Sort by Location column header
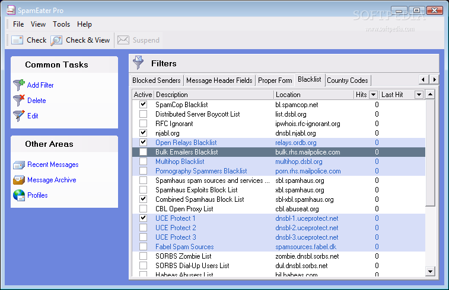The width and height of the screenshot is (449, 290). (314, 95)
